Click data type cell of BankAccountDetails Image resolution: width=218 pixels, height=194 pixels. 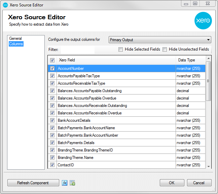click(x=190, y=120)
